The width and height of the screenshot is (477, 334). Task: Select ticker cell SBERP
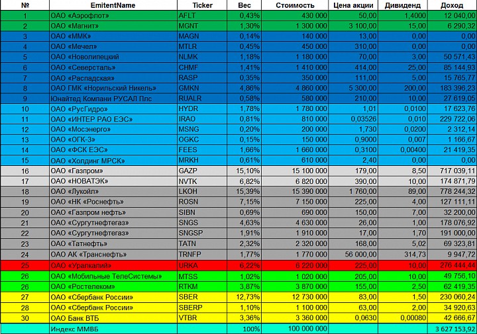point(202,308)
